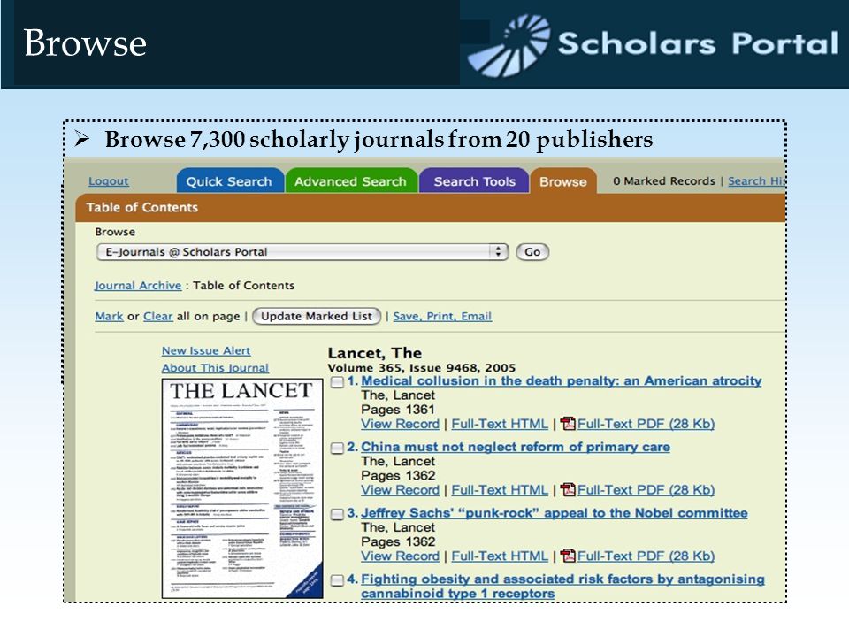Click the Scholars Portal logo

[x=653, y=44]
